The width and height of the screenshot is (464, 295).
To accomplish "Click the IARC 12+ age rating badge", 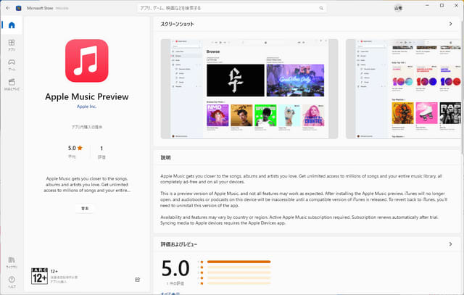I will [40, 275].
